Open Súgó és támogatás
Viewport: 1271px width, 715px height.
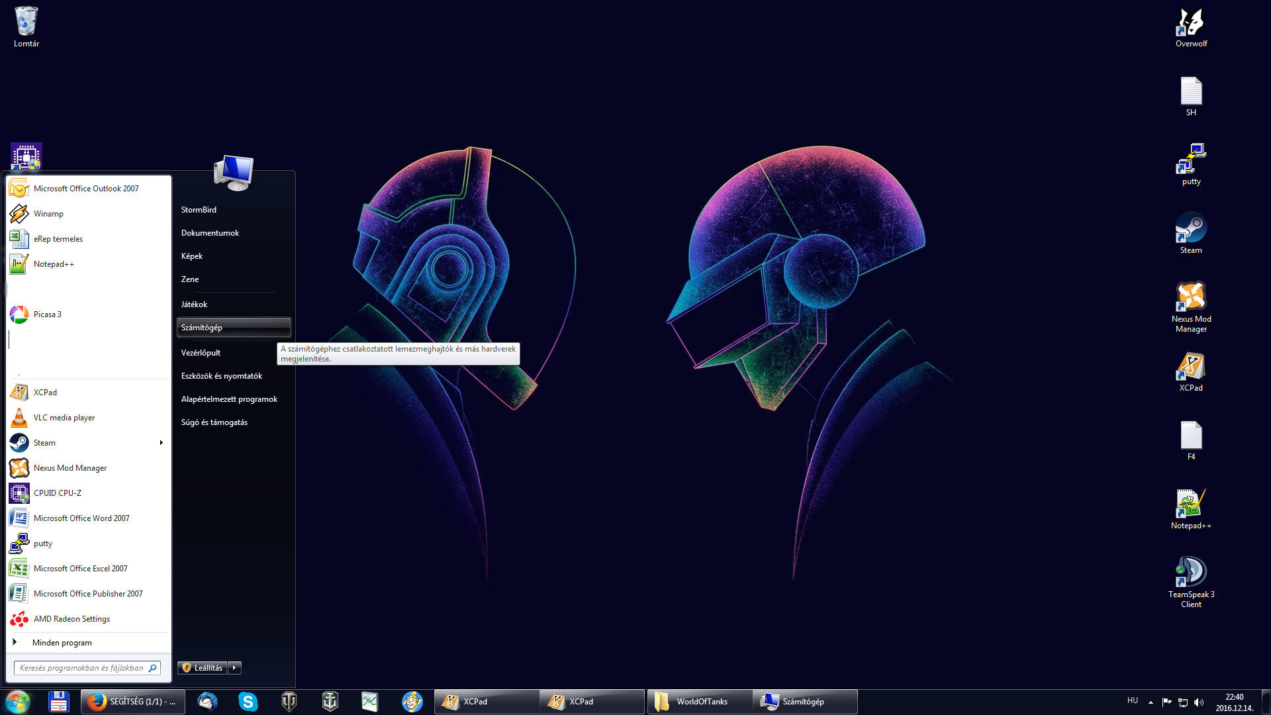point(234,422)
